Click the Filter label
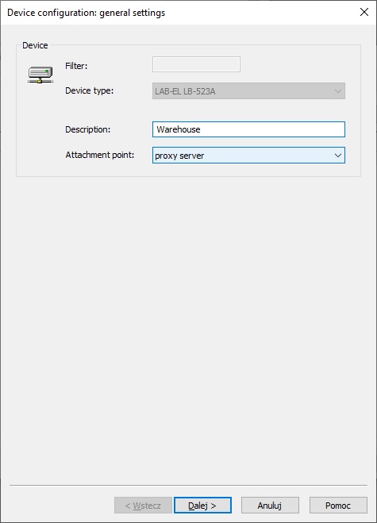Viewport: 377px width, 523px height. [76, 66]
